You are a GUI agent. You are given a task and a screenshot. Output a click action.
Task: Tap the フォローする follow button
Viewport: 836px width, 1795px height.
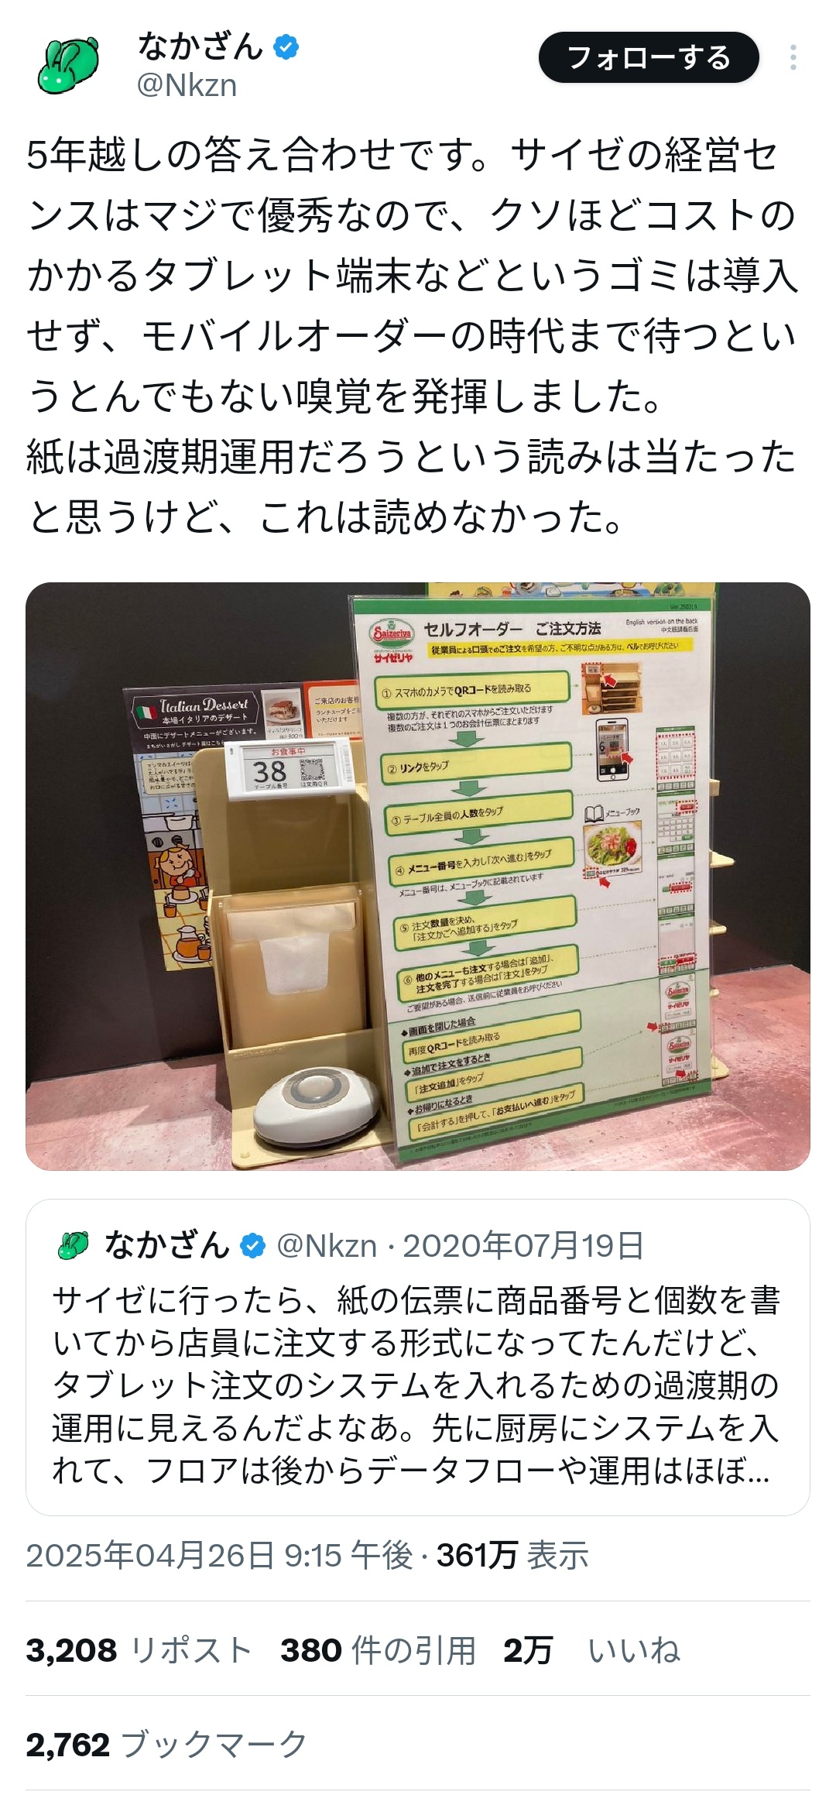[649, 58]
